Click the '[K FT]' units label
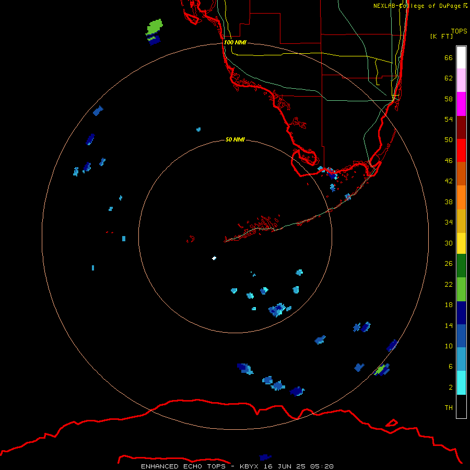Image resolution: width=470 pixels, height=470 pixels. click(x=441, y=36)
